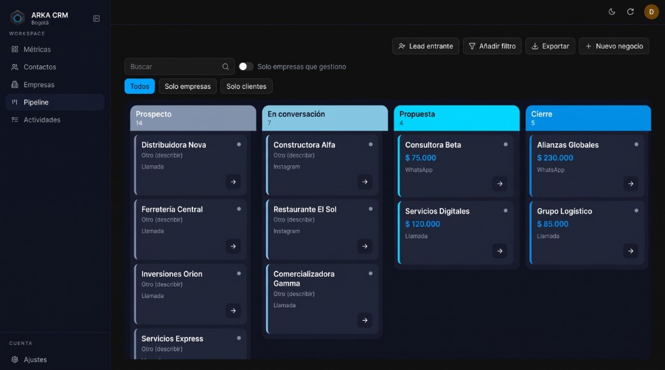Open Ajustes settings in the sidebar
The width and height of the screenshot is (665, 370).
click(55, 360)
